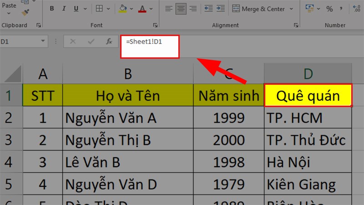The image size is (364, 205).
Task: Open the Font Color dropdown arrow
Action: click(x=151, y=9)
